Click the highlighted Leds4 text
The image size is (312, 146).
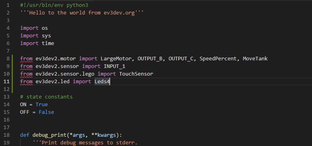click(x=102, y=82)
